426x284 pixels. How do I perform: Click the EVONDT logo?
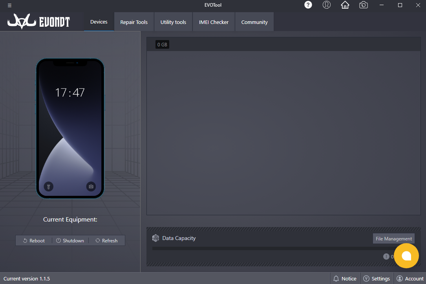(38, 22)
